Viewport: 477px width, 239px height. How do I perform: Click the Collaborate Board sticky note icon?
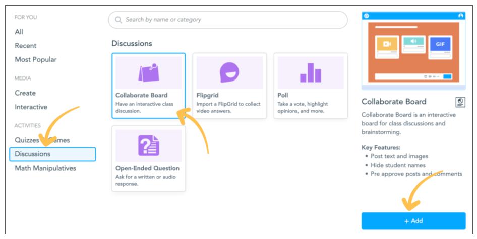pos(148,73)
